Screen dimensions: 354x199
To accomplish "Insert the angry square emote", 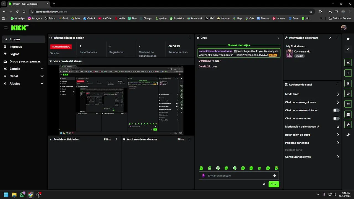I will [210, 168].
